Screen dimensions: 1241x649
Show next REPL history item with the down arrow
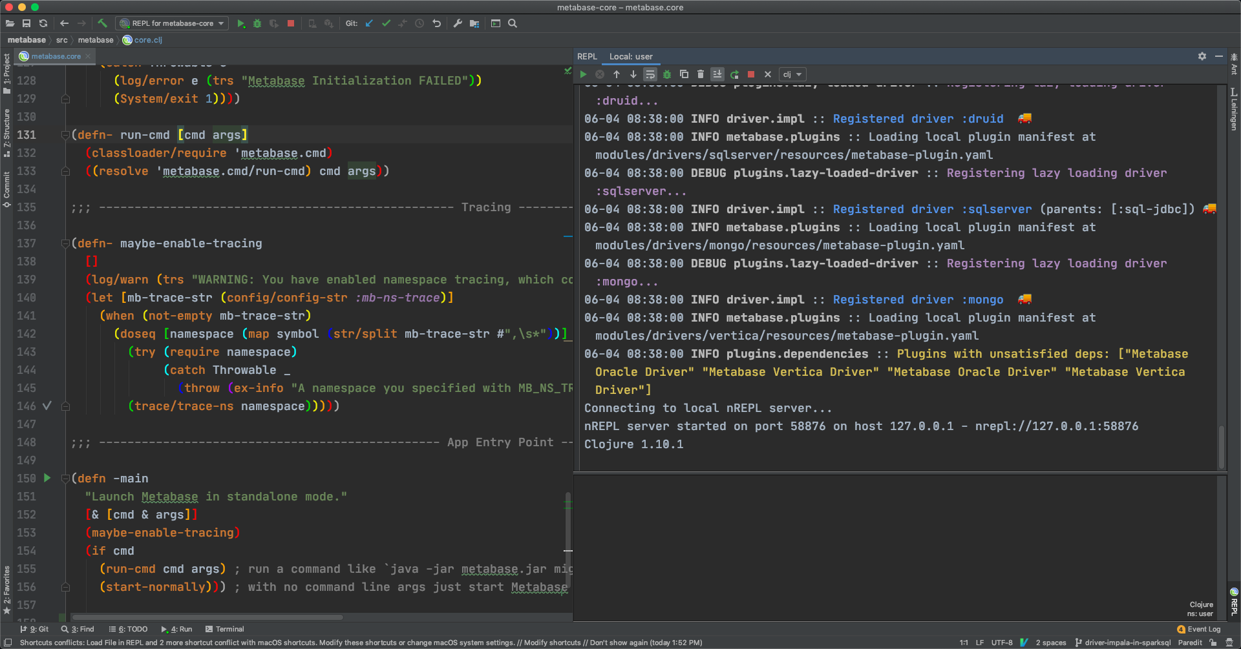[633, 74]
